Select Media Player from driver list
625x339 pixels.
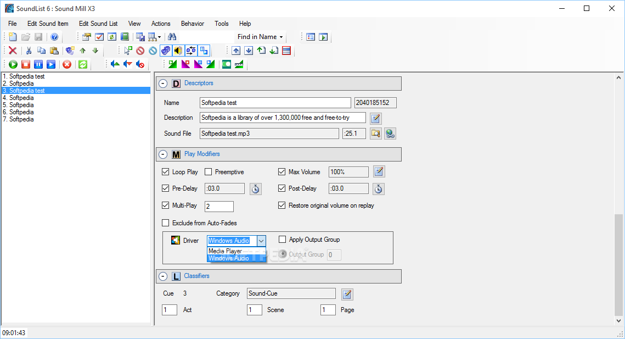coord(237,251)
